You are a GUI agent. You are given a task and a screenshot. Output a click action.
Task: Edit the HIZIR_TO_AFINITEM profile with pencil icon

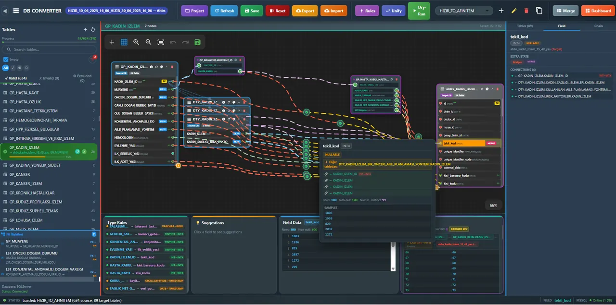coord(514,11)
